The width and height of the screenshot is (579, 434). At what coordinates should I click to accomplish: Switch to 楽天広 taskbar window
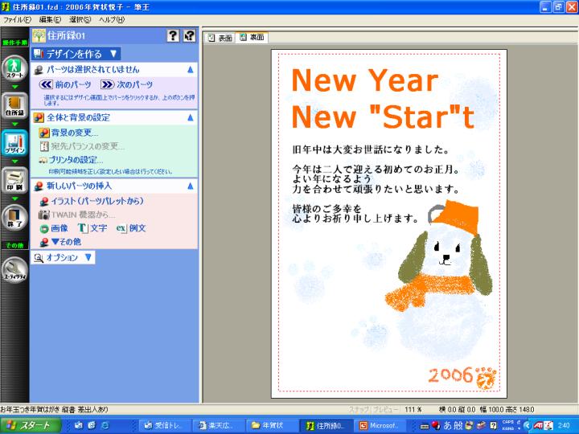[217, 425]
